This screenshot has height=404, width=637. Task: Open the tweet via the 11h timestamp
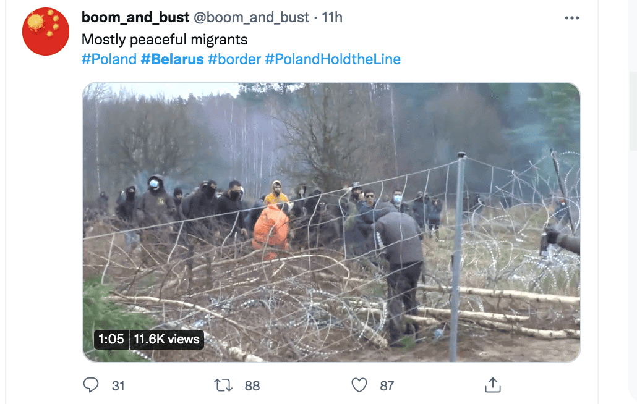[x=332, y=17]
